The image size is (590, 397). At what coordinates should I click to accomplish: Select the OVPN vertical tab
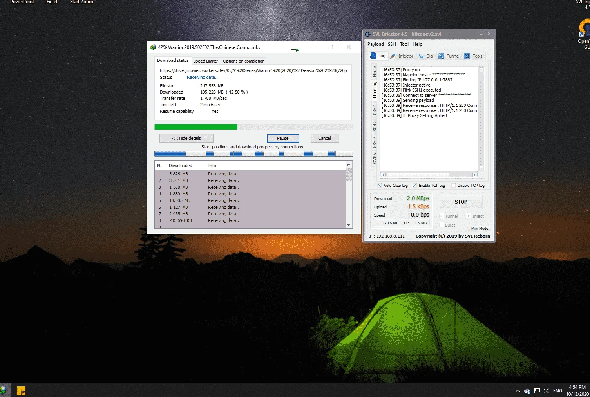pyautogui.click(x=375, y=159)
